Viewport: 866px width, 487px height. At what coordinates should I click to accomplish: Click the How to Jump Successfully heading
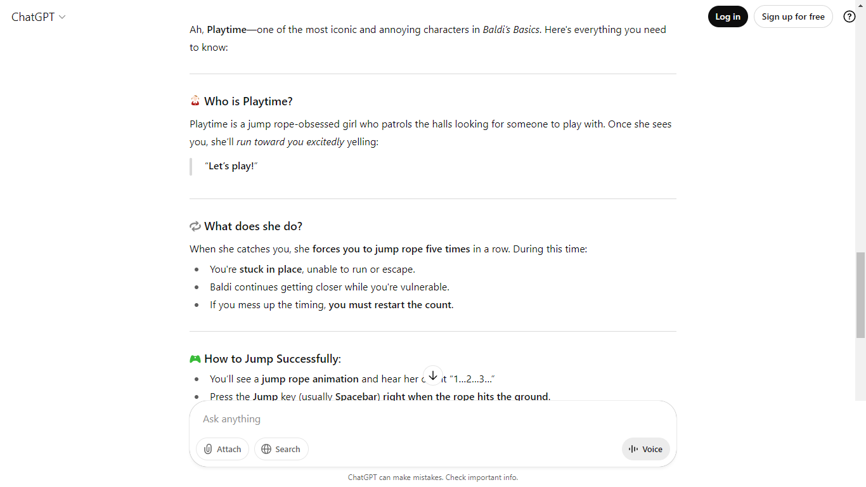click(273, 359)
